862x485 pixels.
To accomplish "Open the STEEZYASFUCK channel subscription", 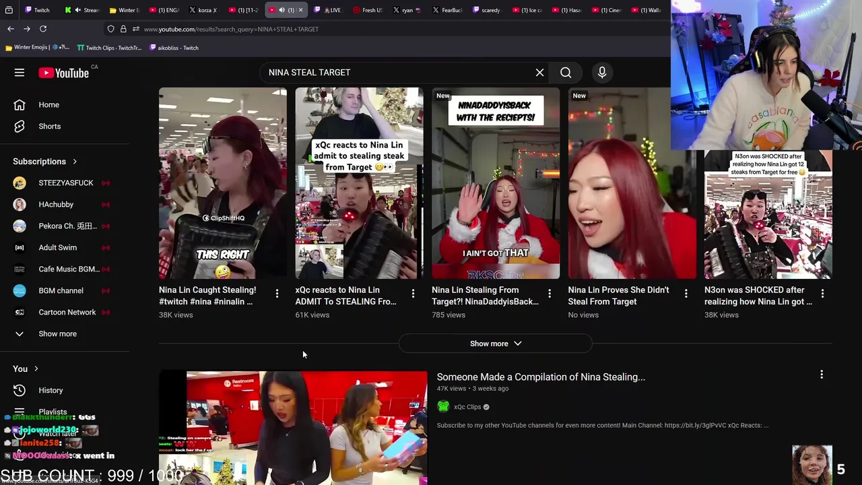I will coord(65,183).
